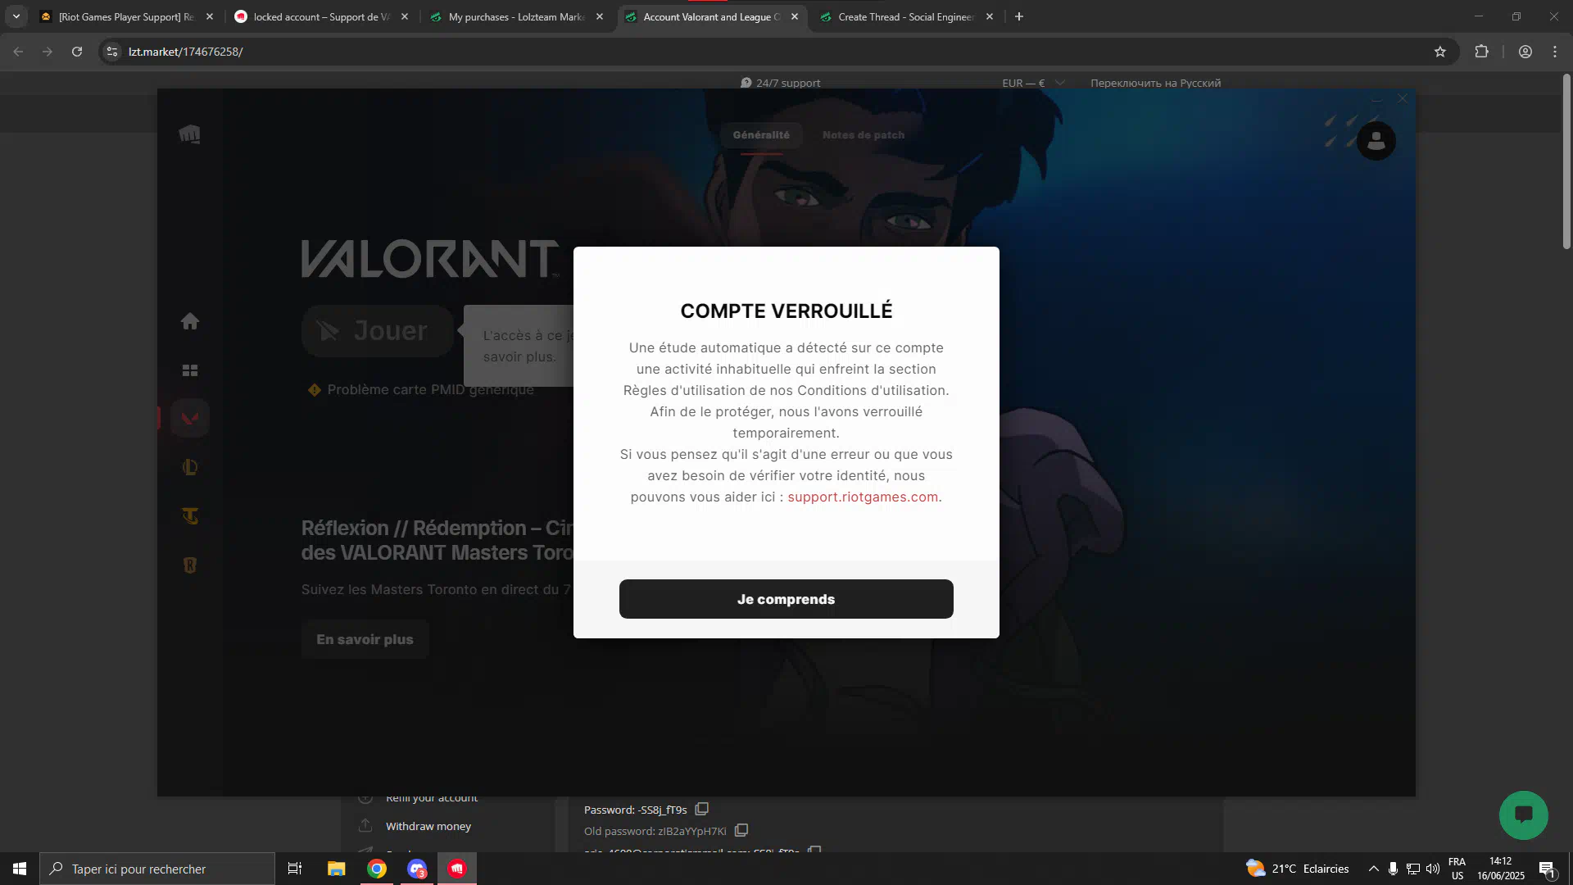Open the games grid icon in sidebar

tap(190, 370)
